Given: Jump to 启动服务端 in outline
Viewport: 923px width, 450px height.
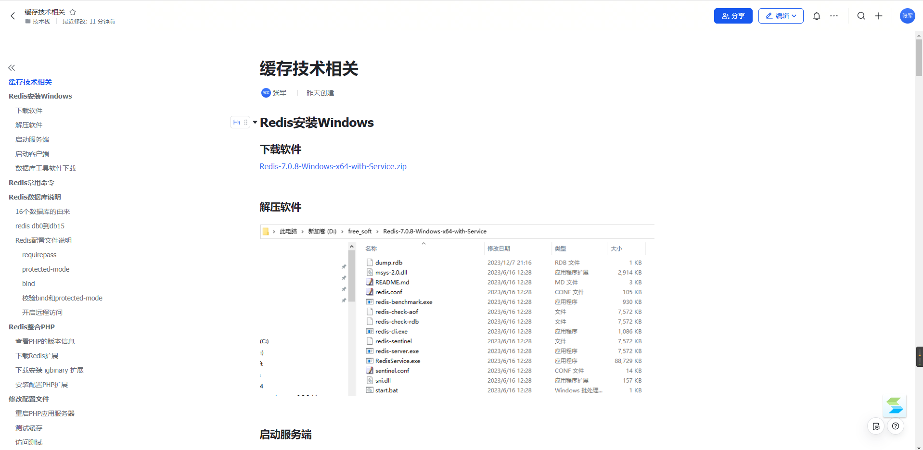Looking at the screenshot, I should pyautogui.click(x=32, y=139).
